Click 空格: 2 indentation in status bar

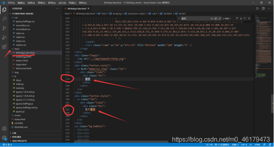tap(235, 145)
